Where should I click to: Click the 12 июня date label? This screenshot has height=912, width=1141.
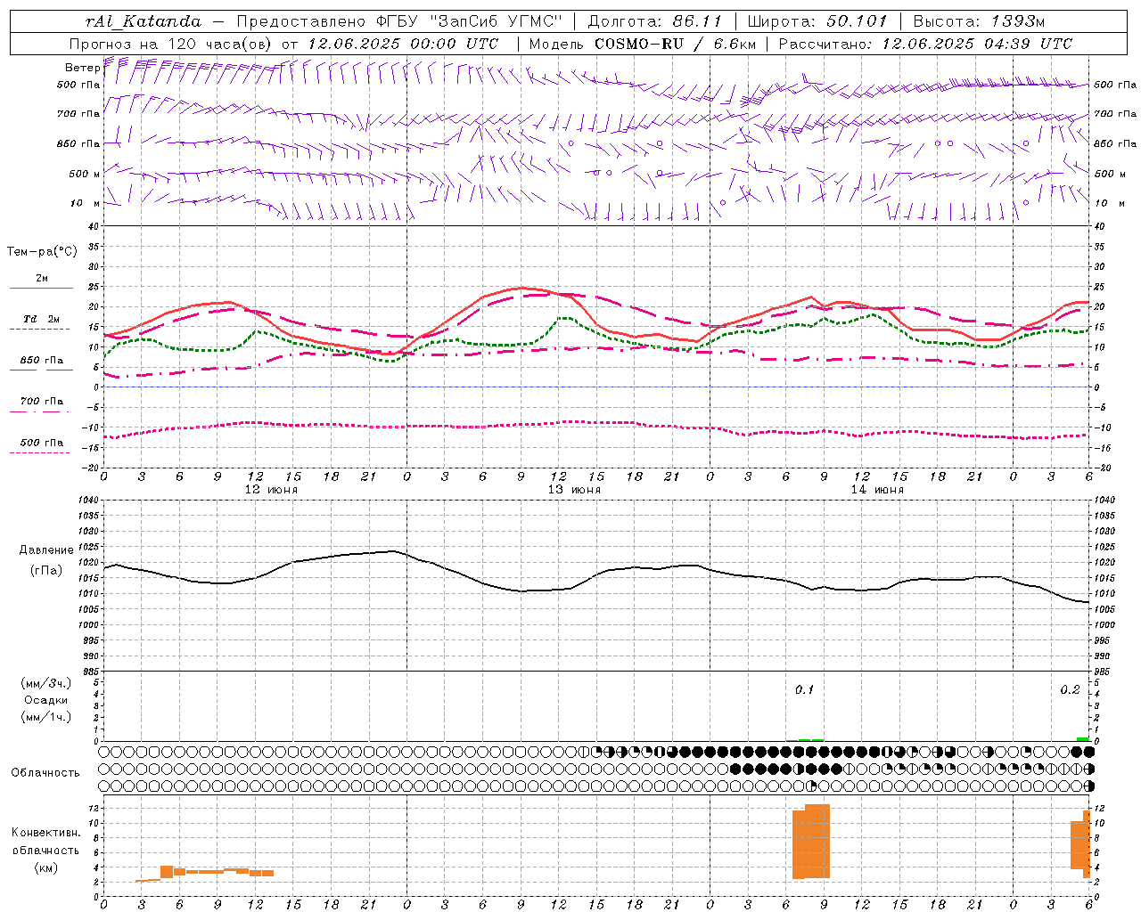[271, 490]
